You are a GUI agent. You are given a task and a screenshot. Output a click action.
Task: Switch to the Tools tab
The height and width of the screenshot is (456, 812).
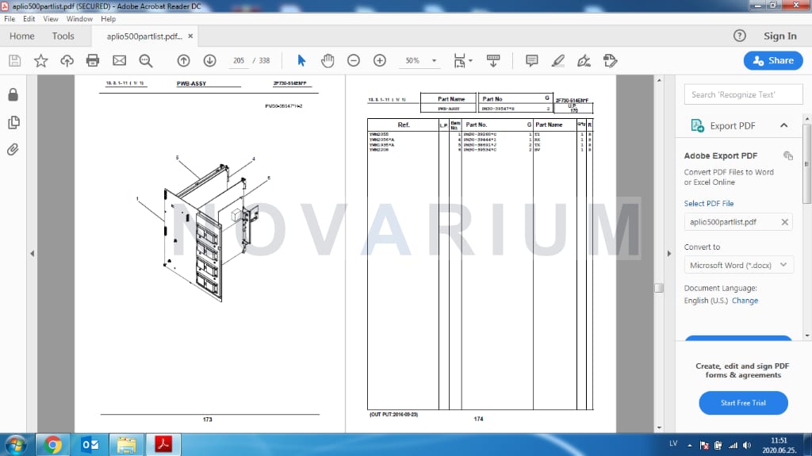(x=63, y=36)
